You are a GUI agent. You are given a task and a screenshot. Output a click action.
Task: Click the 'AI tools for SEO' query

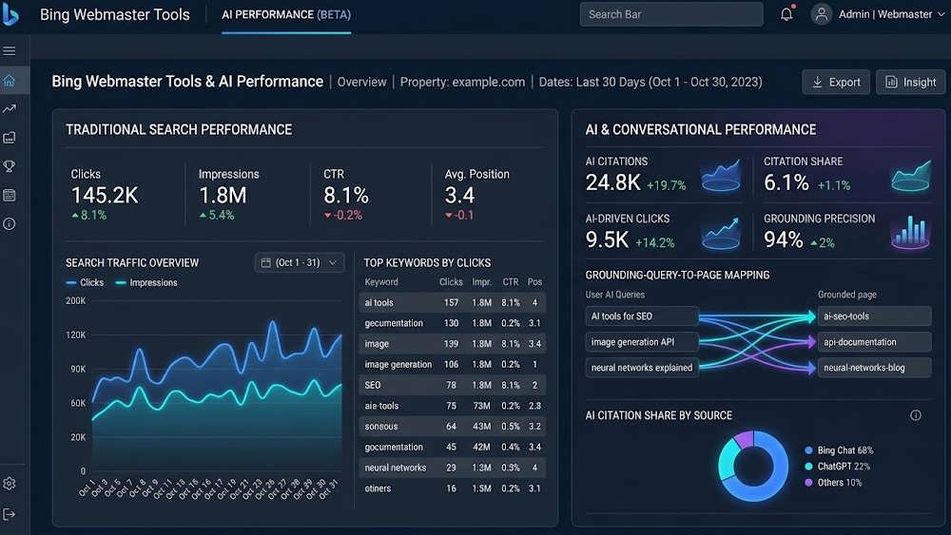[642, 316]
